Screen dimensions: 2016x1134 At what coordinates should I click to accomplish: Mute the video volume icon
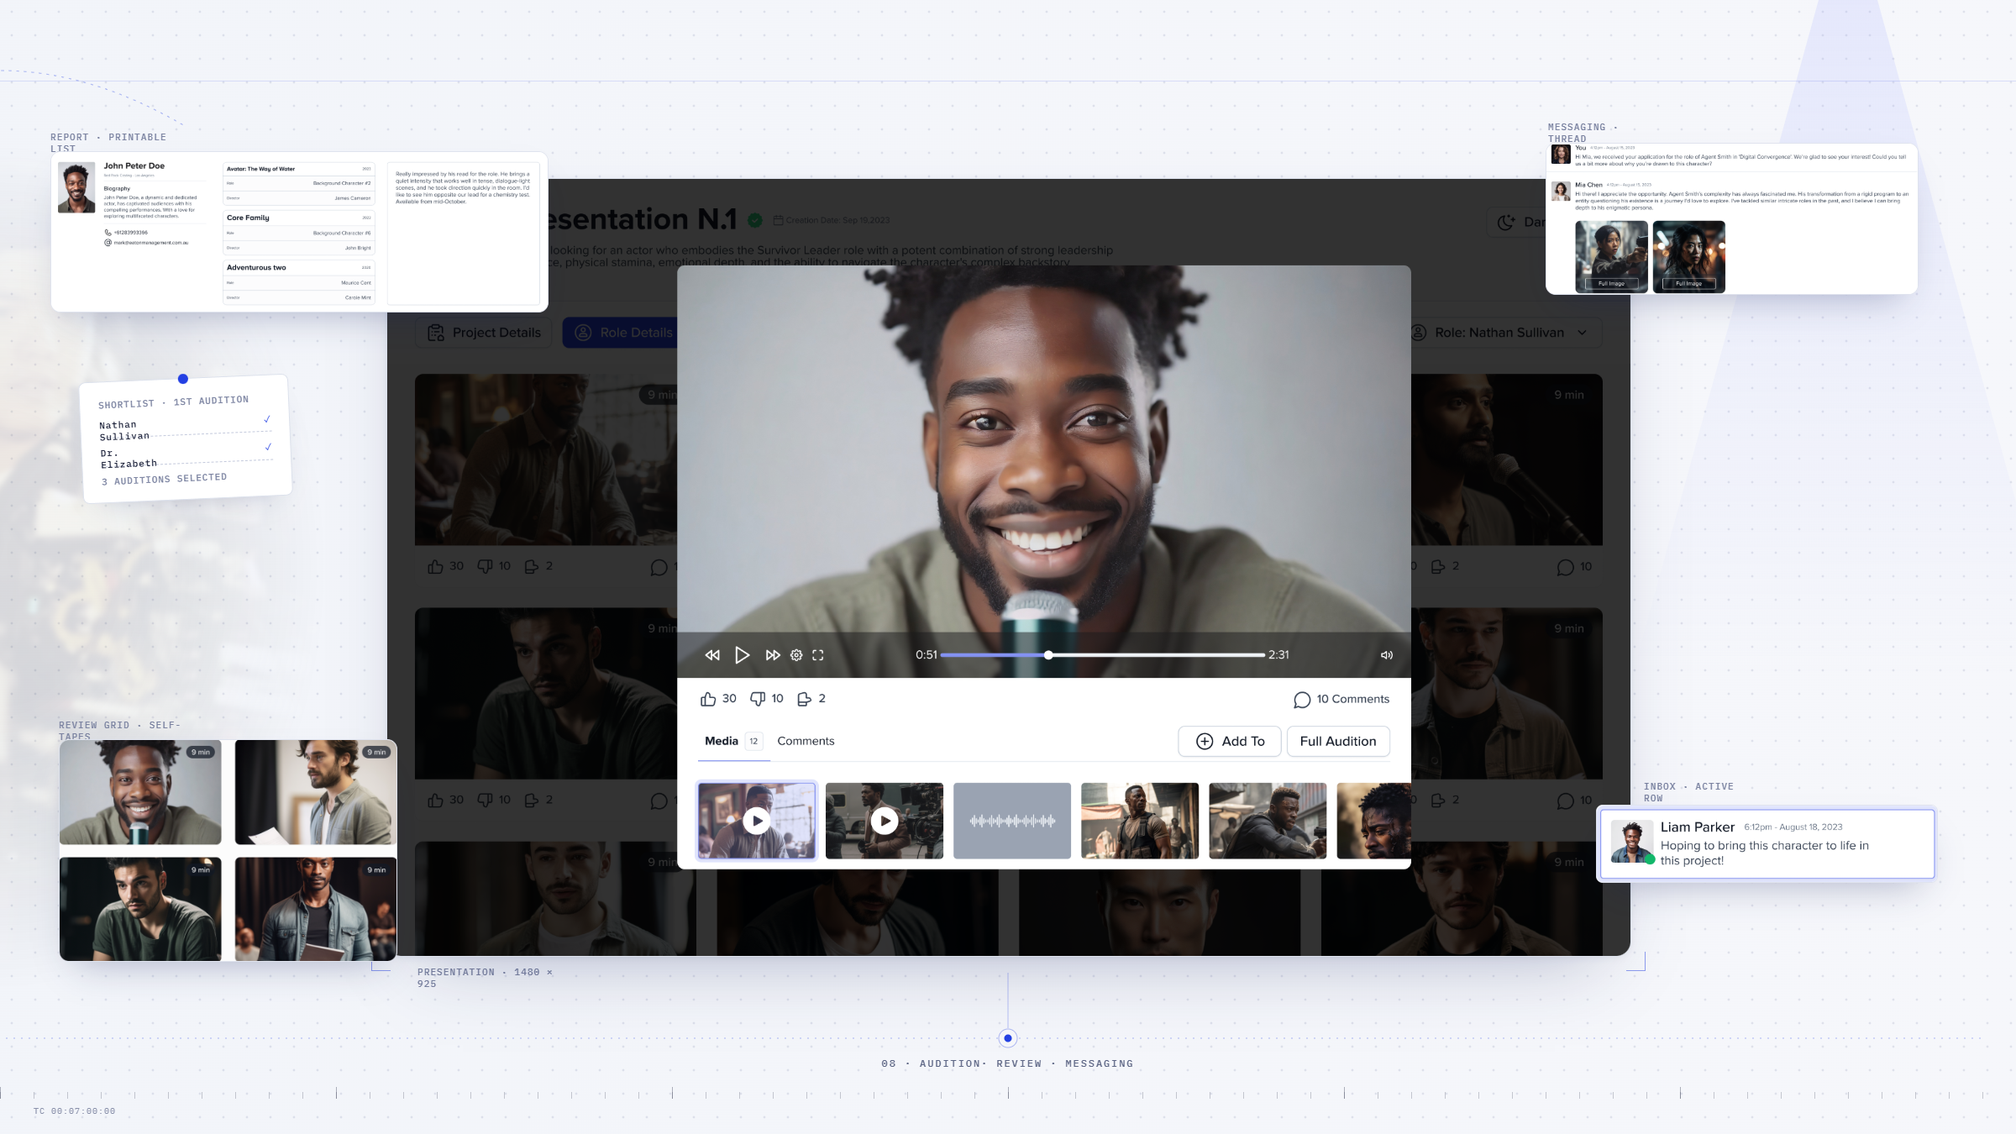point(1387,655)
